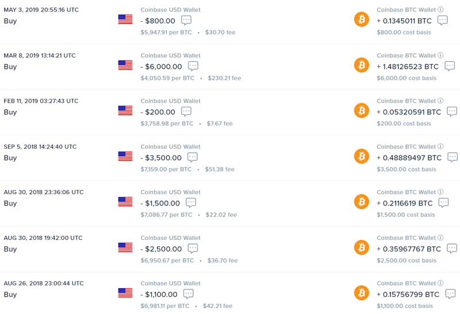Open comment icon beside +0.35967767 BTC
Image resolution: width=460 pixels, height=314 pixels.
pyautogui.click(x=452, y=249)
